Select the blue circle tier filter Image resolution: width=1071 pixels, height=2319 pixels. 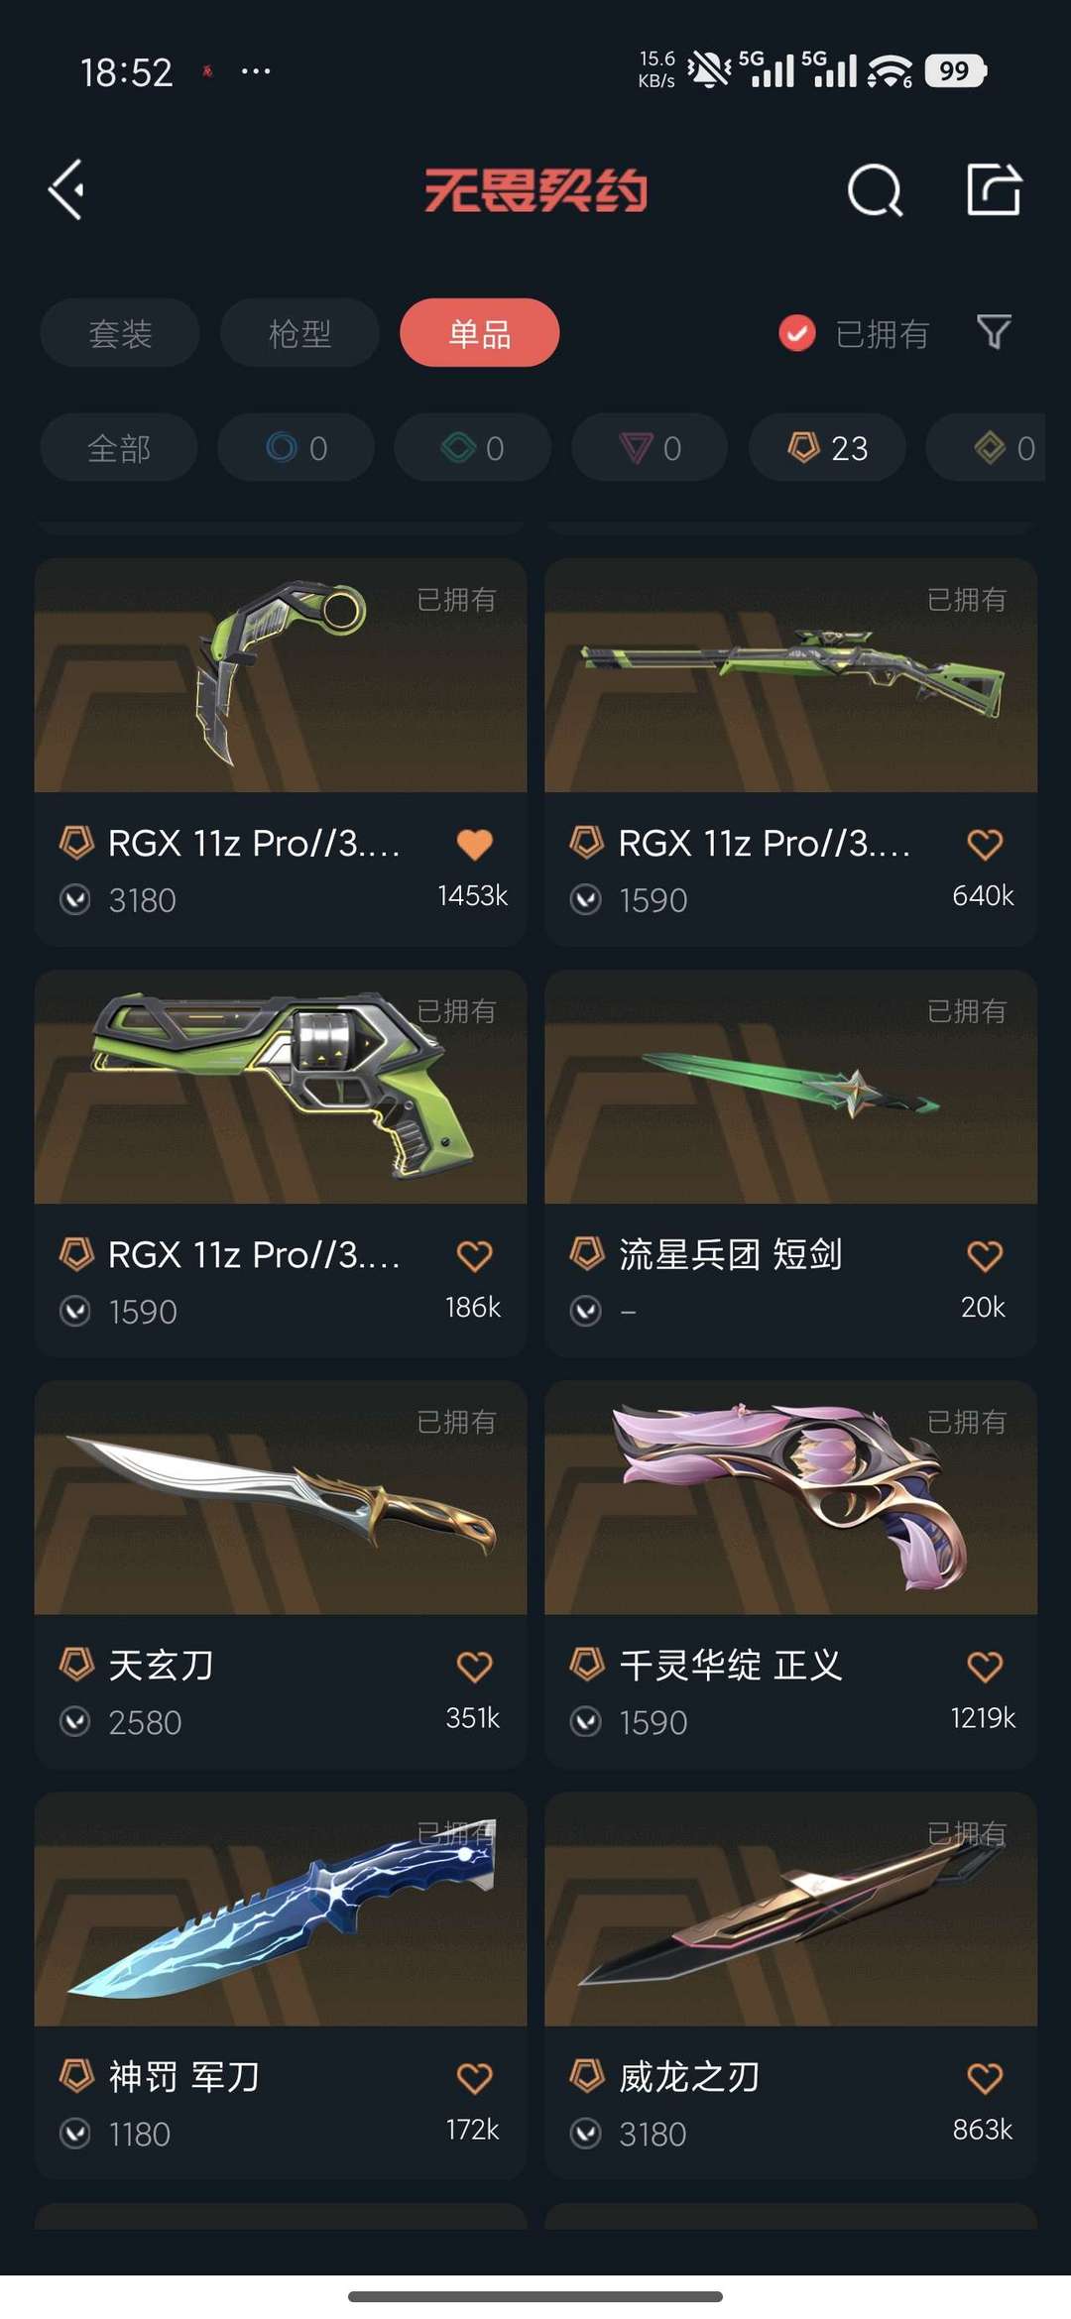(x=296, y=448)
